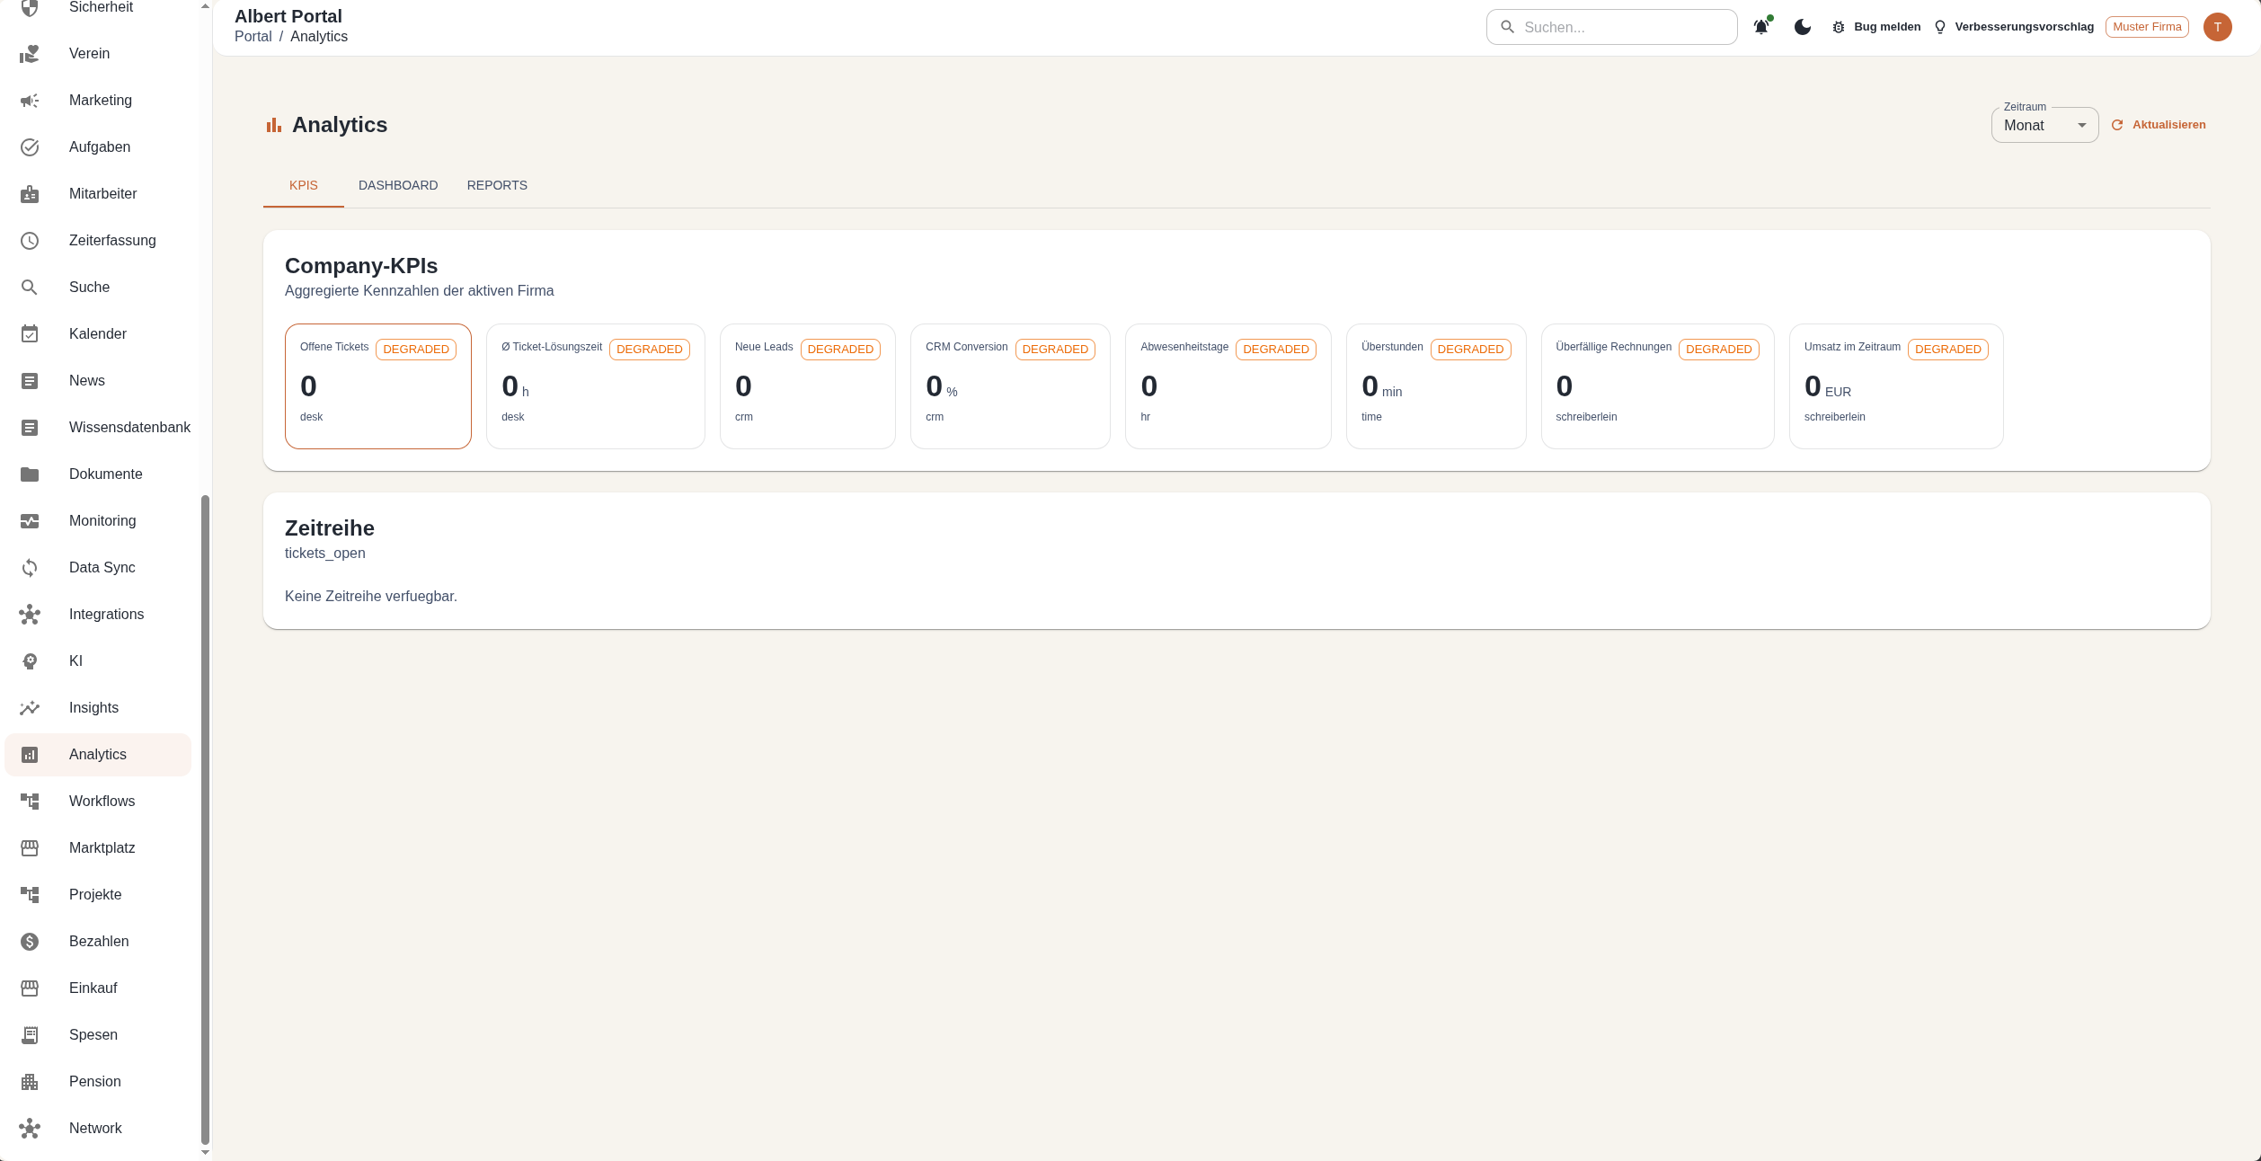
Task: Click the Aktualisieren refresh button
Action: click(2158, 125)
